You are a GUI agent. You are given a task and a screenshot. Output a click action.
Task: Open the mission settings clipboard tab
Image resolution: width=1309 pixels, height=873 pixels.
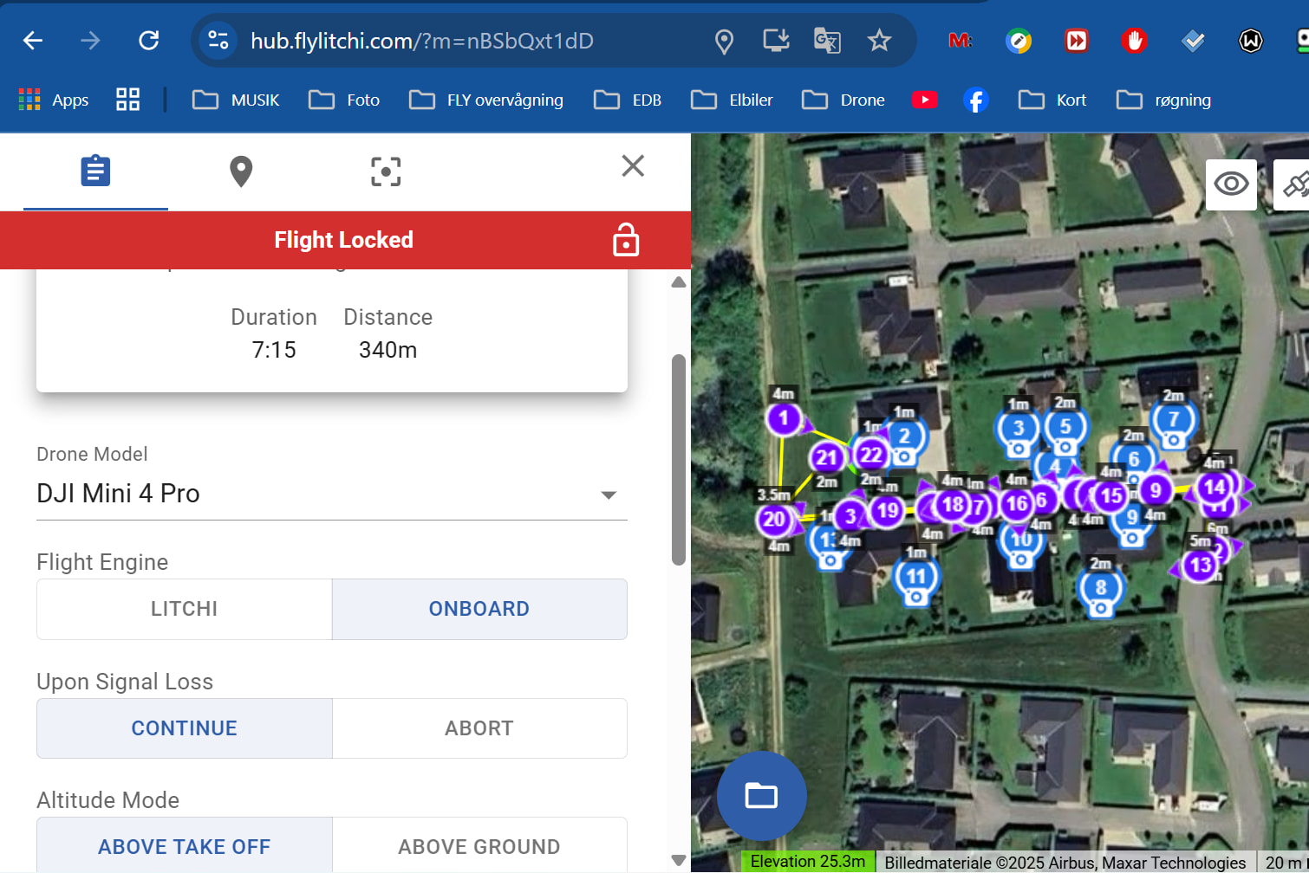coord(95,171)
